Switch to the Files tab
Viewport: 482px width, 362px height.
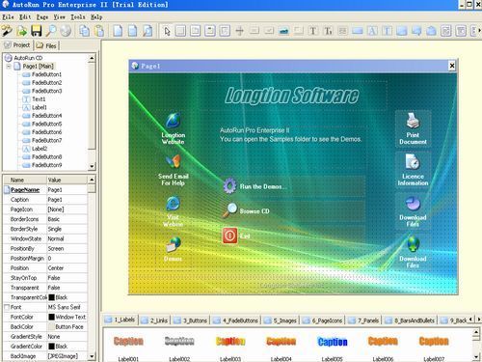pyautogui.click(x=46, y=45)
